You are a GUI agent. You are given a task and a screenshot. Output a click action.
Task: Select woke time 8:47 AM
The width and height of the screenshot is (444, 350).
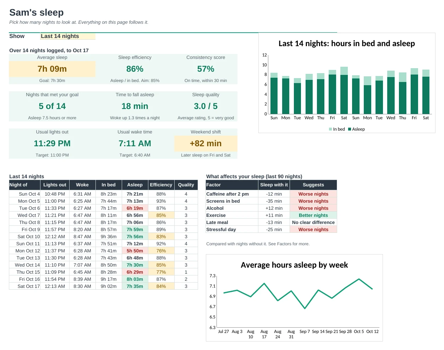click(x=82, y=237)
